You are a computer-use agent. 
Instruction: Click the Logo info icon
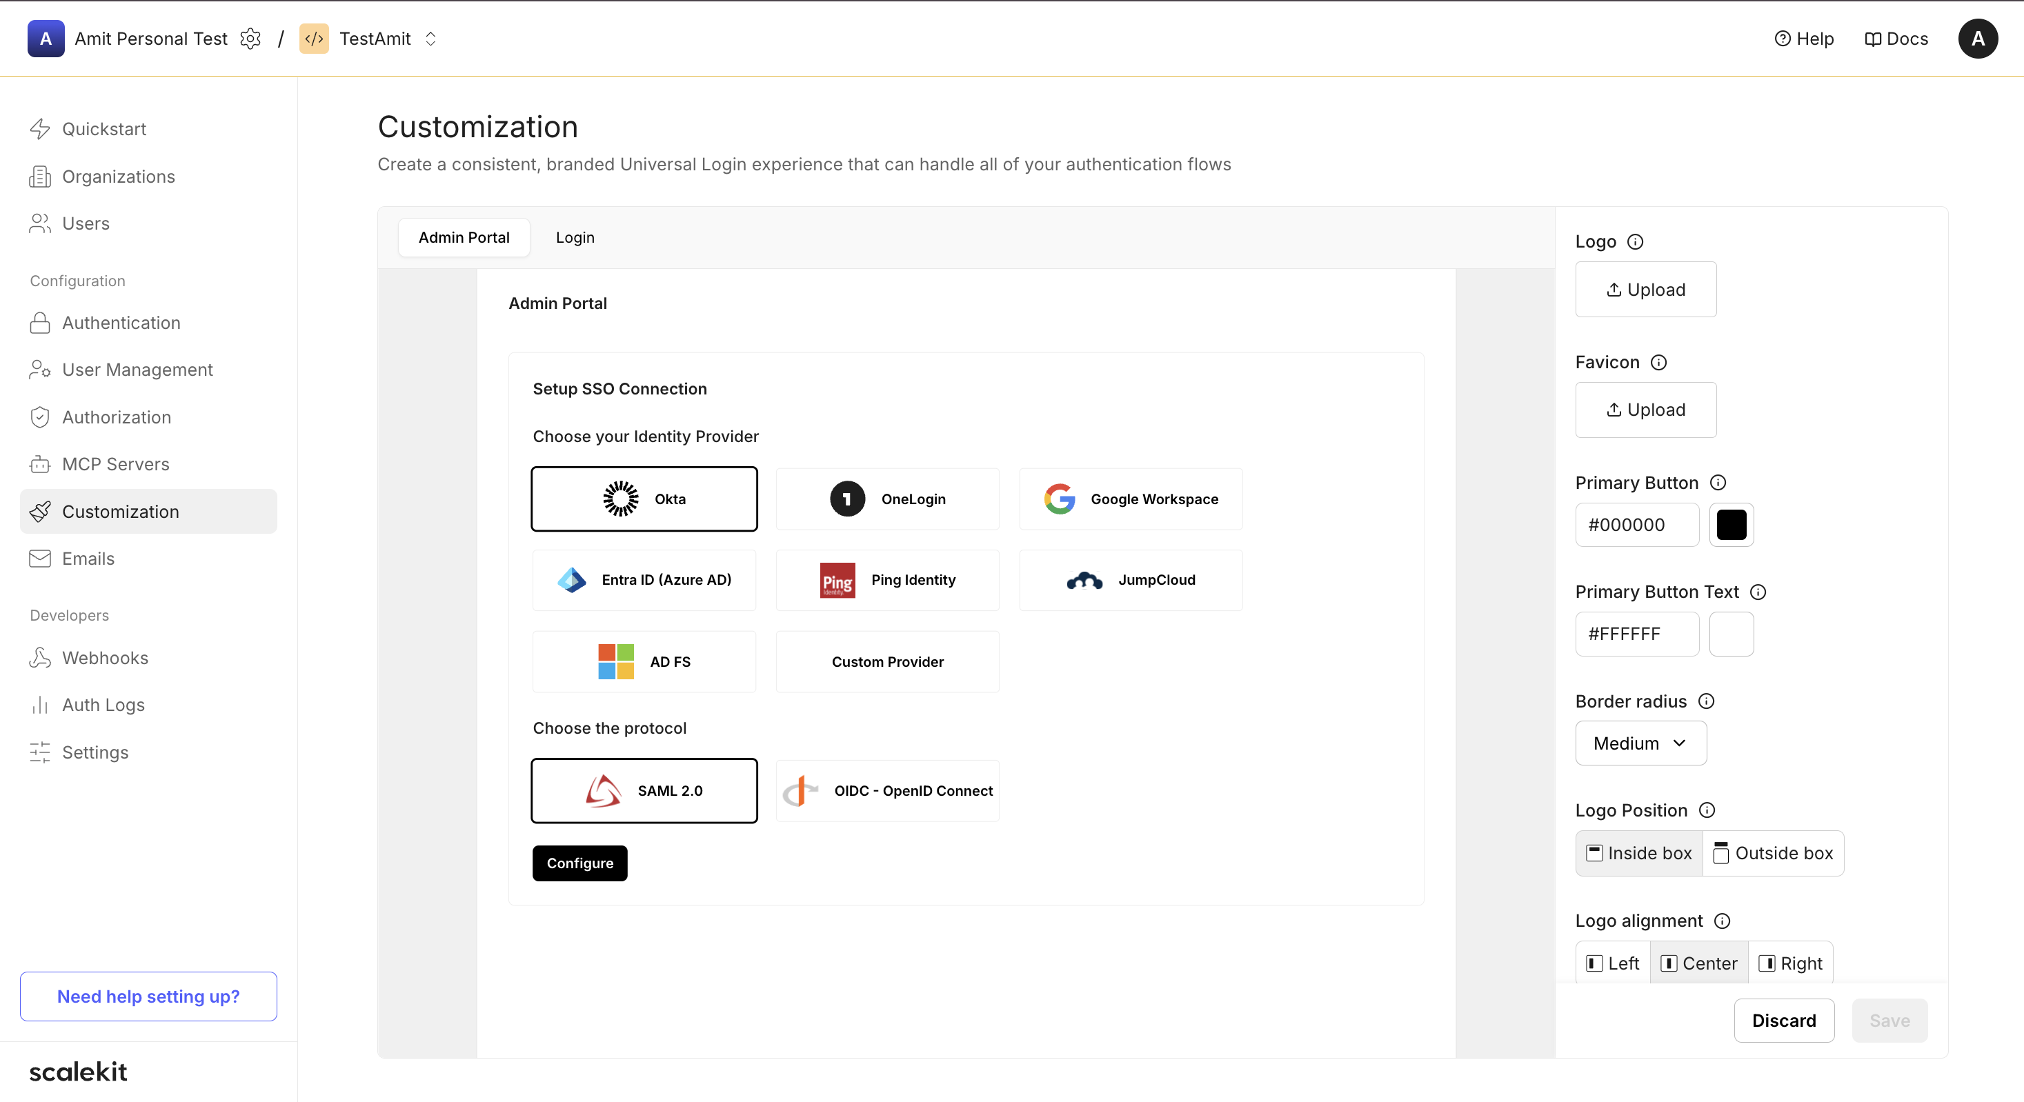tap(1635, 242)
